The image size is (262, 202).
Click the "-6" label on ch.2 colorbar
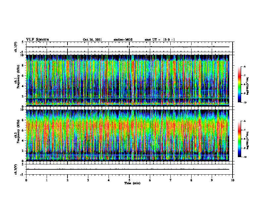(244, 121)
